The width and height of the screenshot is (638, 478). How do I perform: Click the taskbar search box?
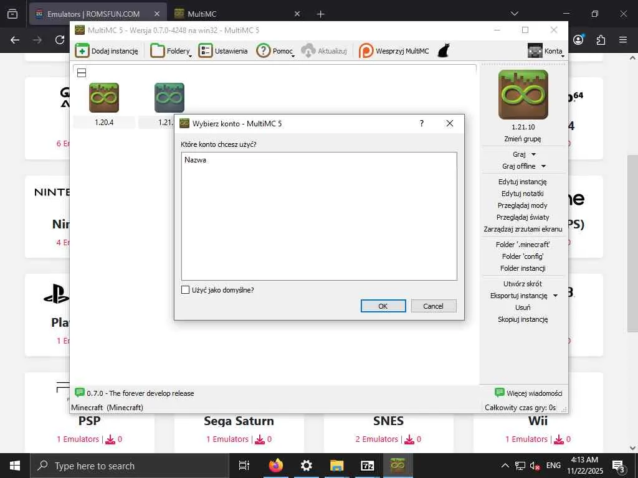tap(130, 466)
